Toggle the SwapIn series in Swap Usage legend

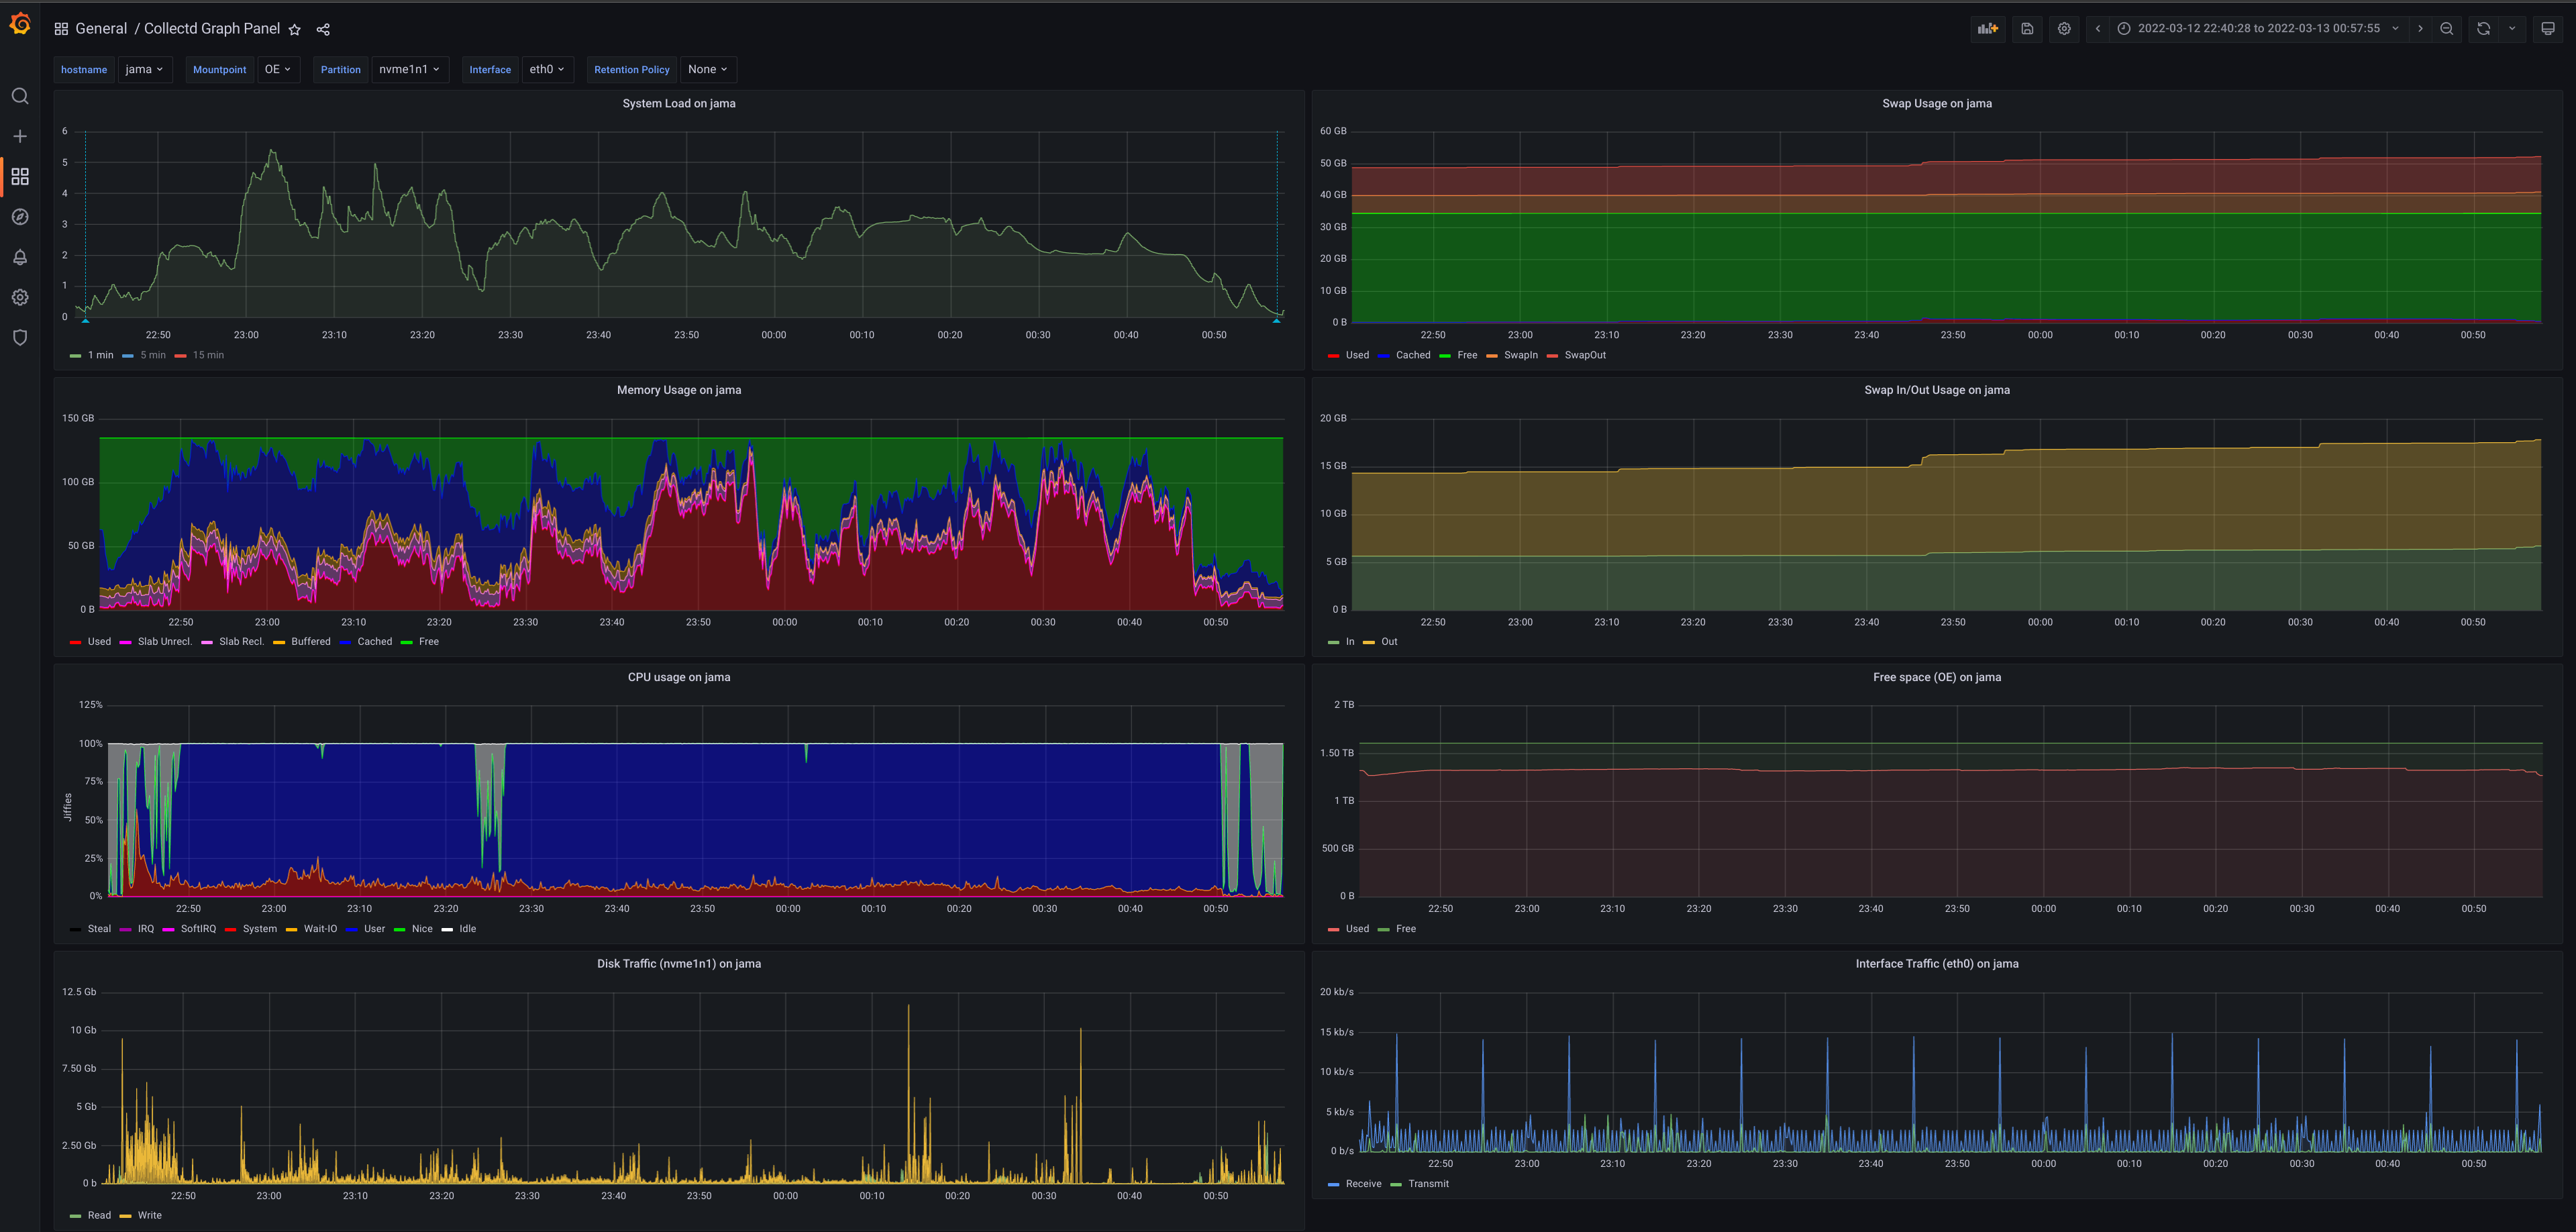(x=1521, y=355)
